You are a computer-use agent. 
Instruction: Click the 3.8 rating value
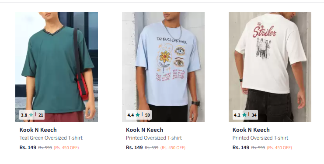pos(24,115)
